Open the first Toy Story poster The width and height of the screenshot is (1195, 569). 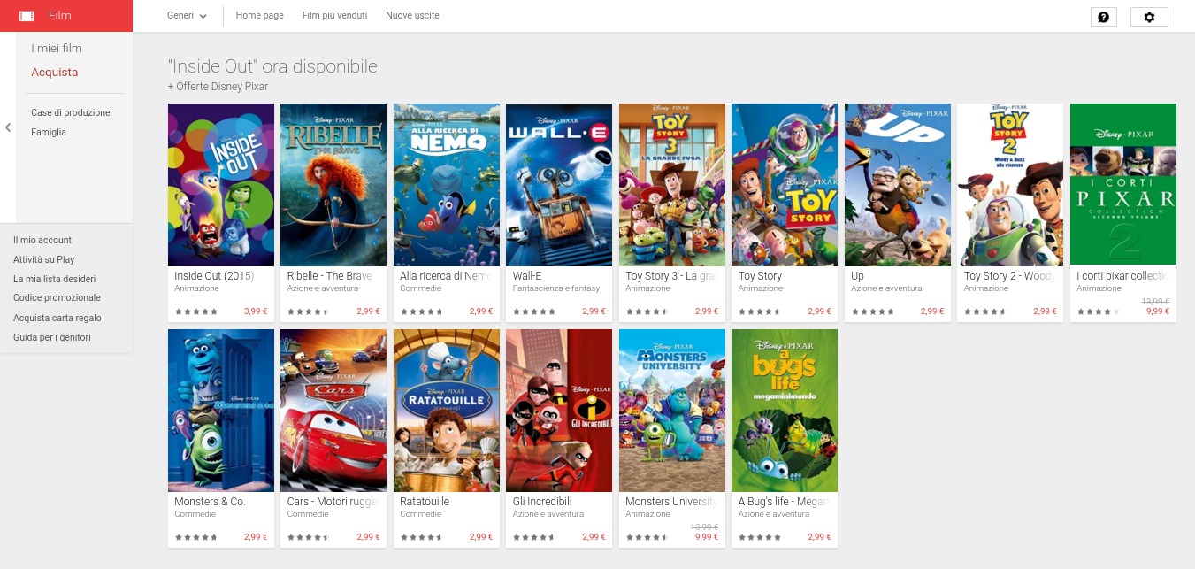pyautogui.click(x=785, y=185)
